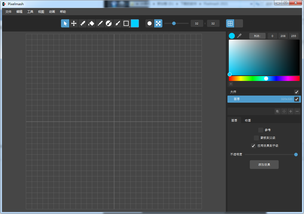The height and width of the screenshot is (214, 304).
Task: Click the round brush shape button
Action: pos(150,23)
